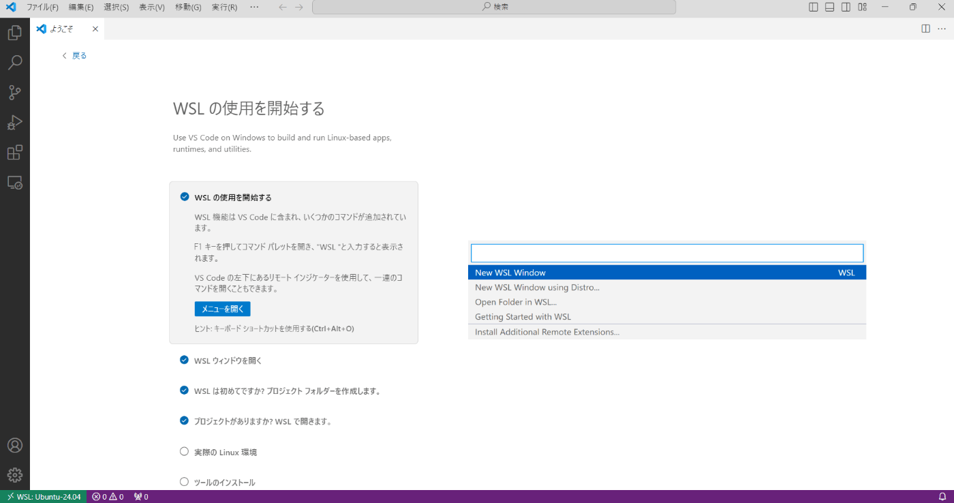The height and width of the screenshot is (503, 954).
Task: Click WSL: Ubuntu-24.04 remote indicator
Action: [44, 497]
